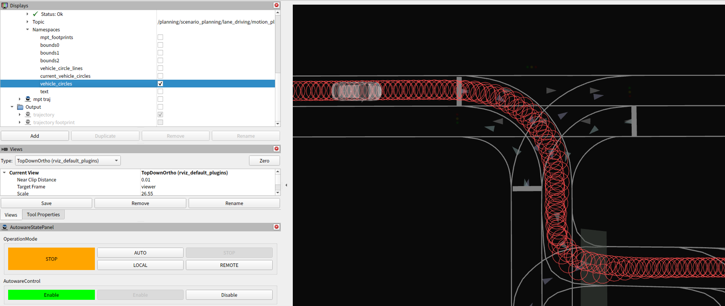
Task: Enable the mpt_footprints namespace checkbox
Action: 160,37
